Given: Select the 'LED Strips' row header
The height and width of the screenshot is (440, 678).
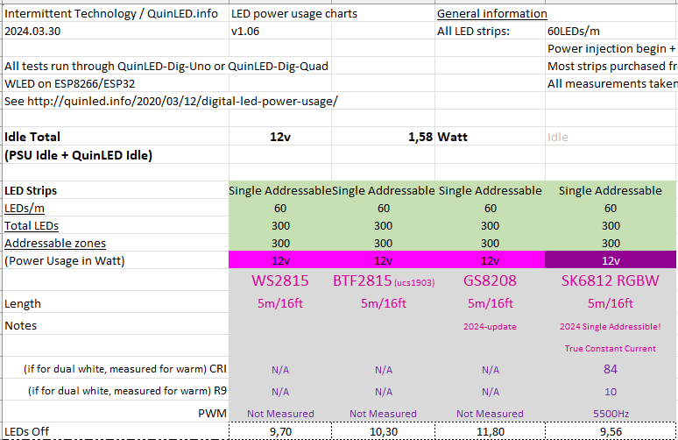Looking at the screenshot, I should (x=31, y=191).
